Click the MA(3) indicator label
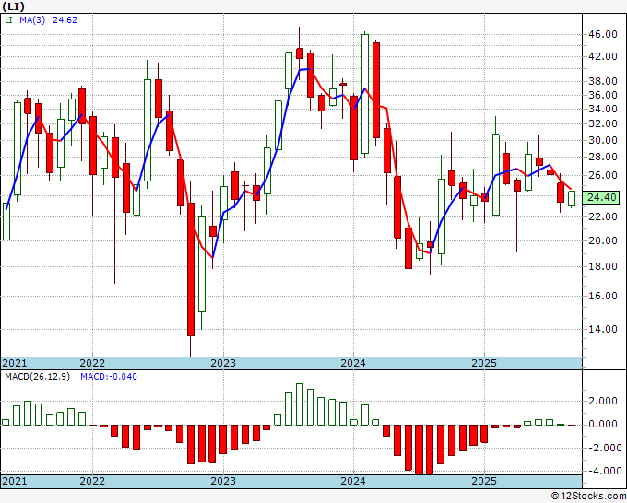This screenshot has width=627, height=503. click(32, 19)
